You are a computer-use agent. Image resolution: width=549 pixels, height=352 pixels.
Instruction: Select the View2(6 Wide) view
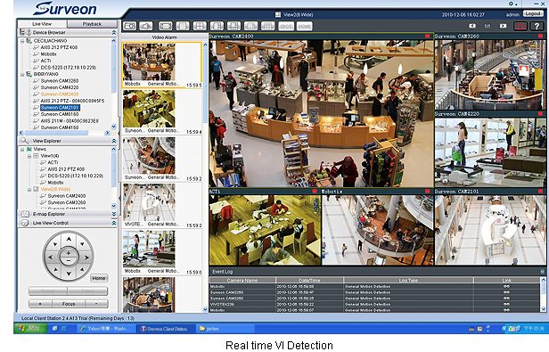(x=55, y=189)
